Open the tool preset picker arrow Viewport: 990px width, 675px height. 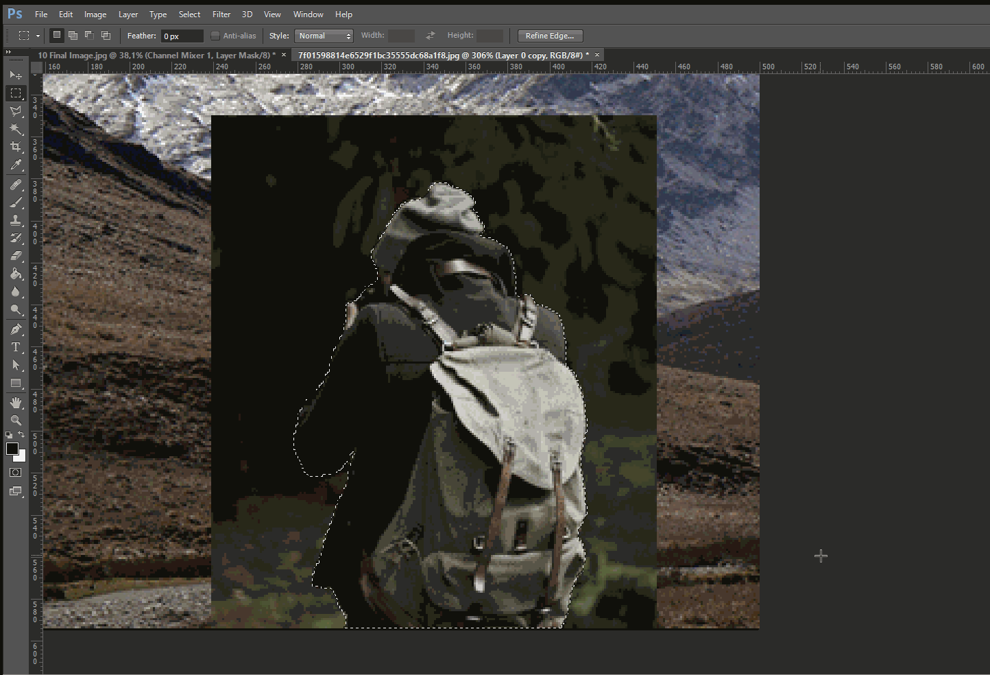coord(38,36)
